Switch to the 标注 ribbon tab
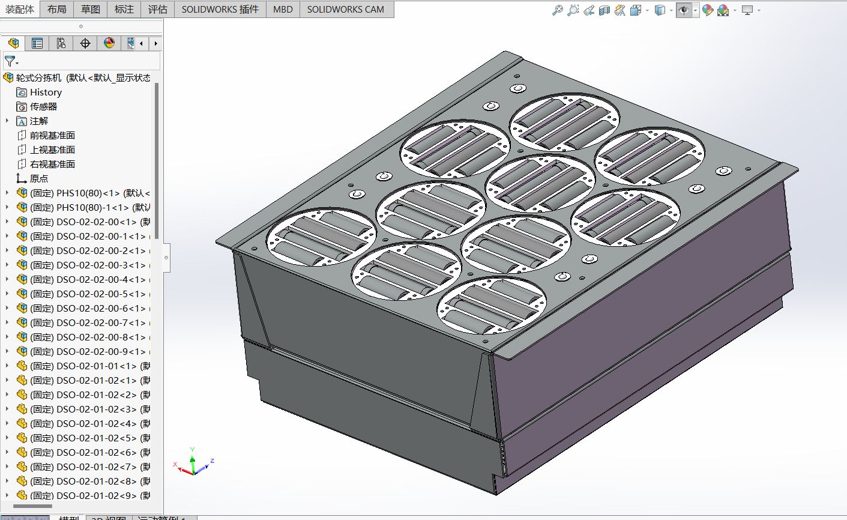The height and width of the screenshot is (520, 847). click(124, 9)
